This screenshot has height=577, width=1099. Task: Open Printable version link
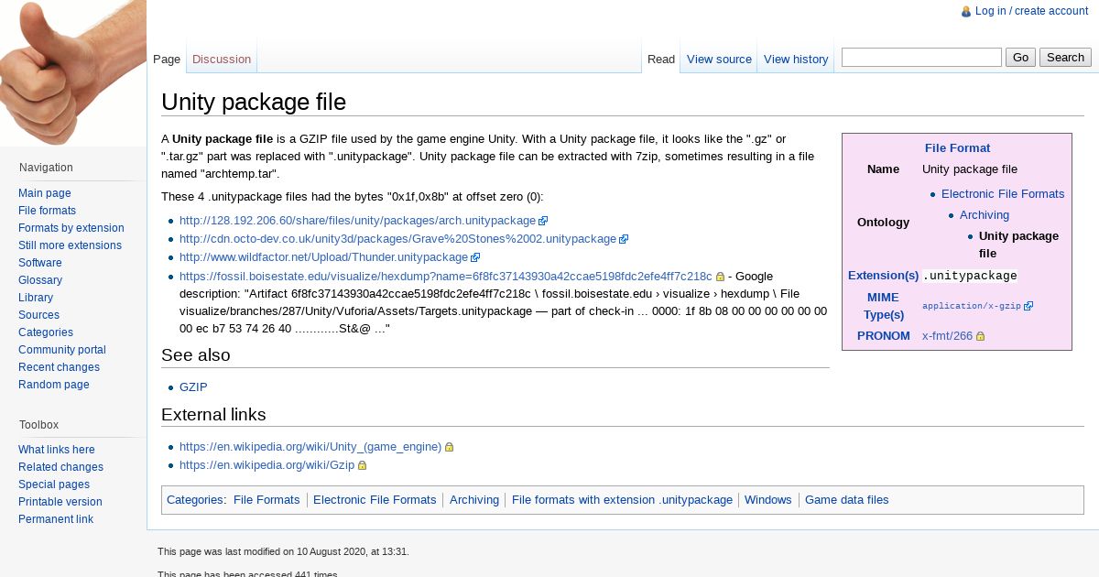60,502
